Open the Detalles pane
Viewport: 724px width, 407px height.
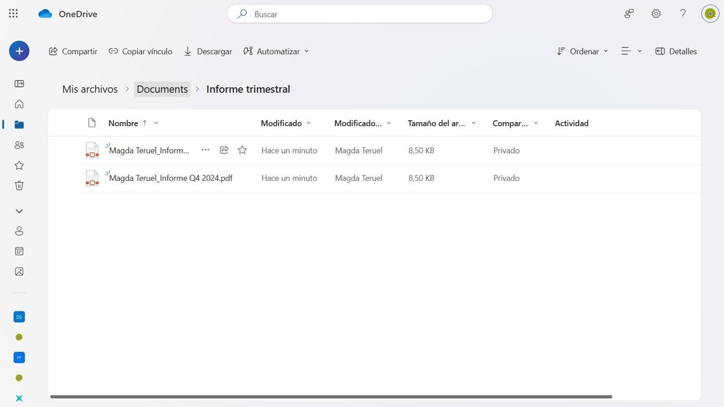[x=676, y=51]
